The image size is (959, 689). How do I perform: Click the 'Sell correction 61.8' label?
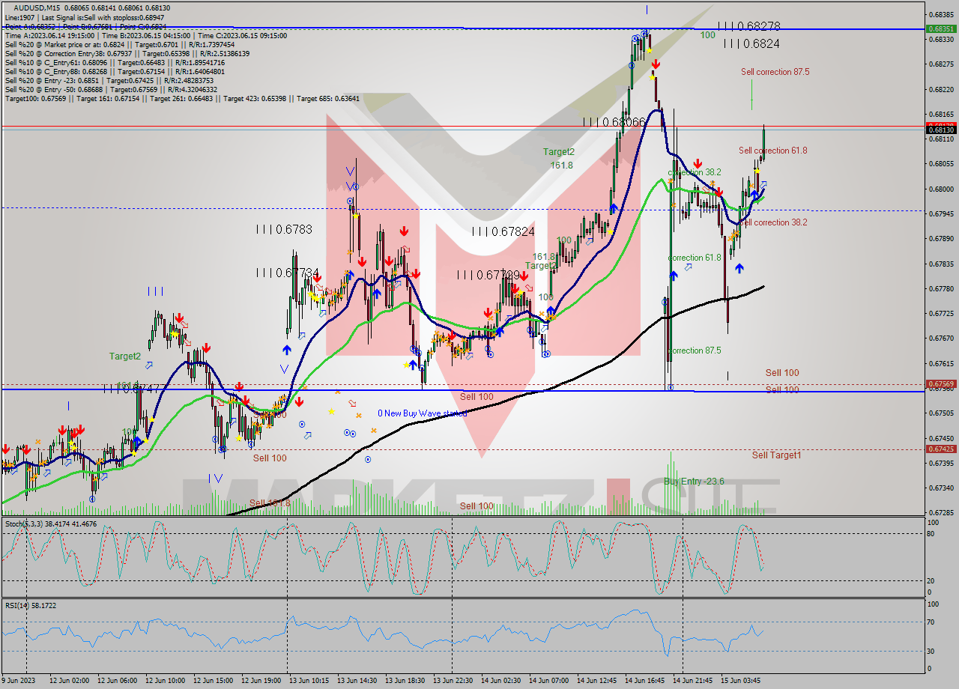pyautogui.click(x=772, y=151)
